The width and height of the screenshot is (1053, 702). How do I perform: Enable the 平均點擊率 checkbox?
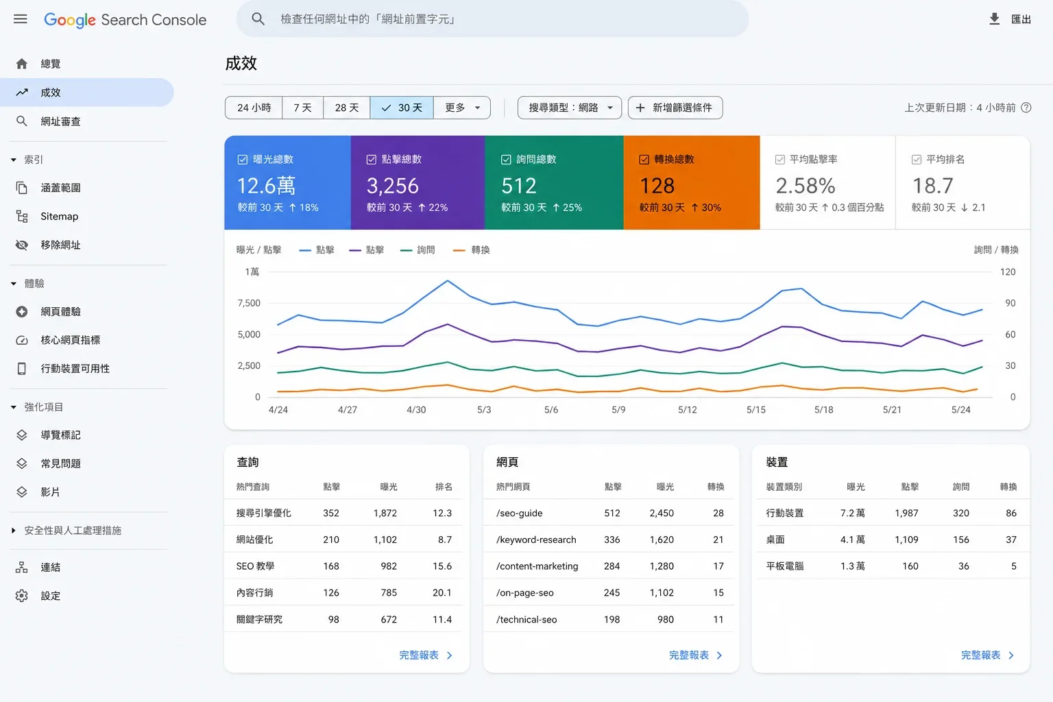780,160
